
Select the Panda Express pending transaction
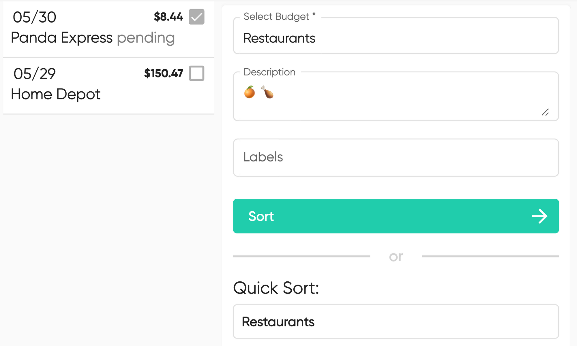[108, 29]
